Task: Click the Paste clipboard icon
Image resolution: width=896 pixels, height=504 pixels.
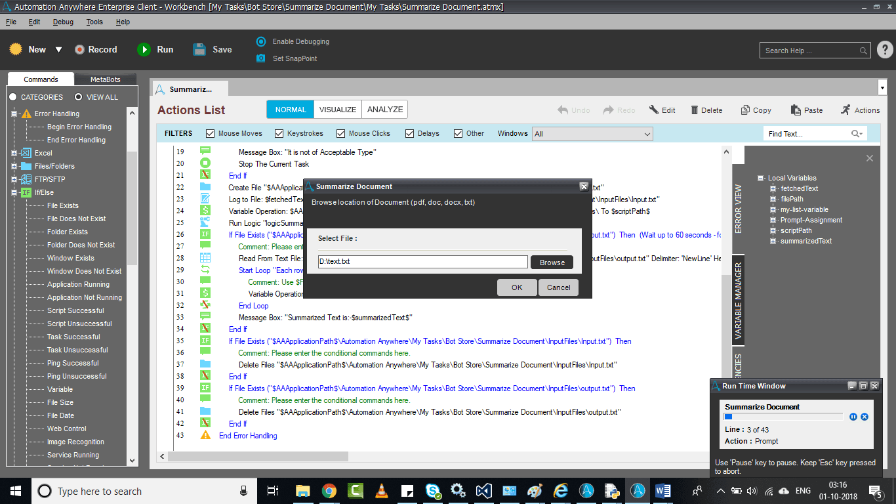Action: tap(796, 110)
